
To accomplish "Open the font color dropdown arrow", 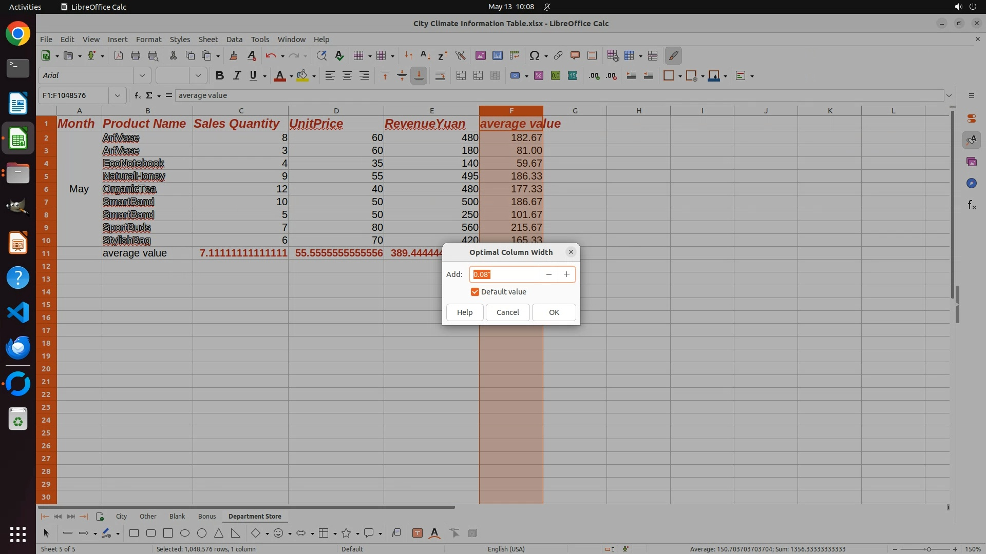I will [x=291, y=76].
